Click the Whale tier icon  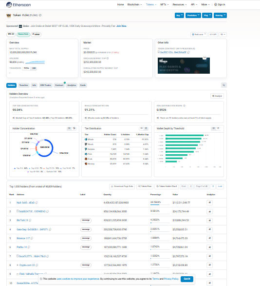click(86, 140)
